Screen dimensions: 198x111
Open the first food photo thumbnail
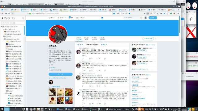click(52, 92)
